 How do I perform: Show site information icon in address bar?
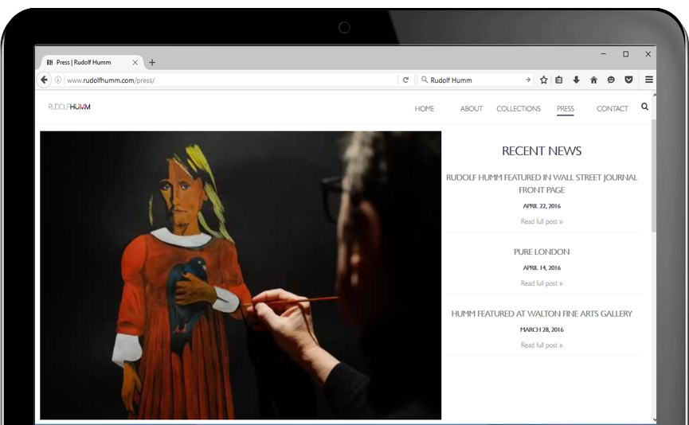point(58,80)
